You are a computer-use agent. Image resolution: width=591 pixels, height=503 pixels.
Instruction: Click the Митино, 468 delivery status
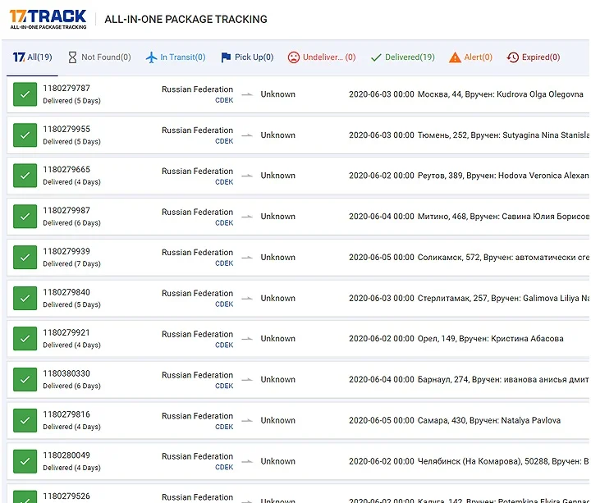[503, 217]
